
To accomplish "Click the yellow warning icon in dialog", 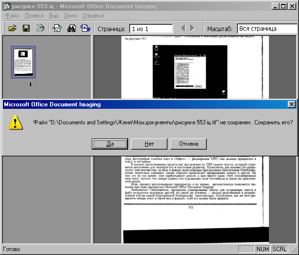I will pos(16,121).
